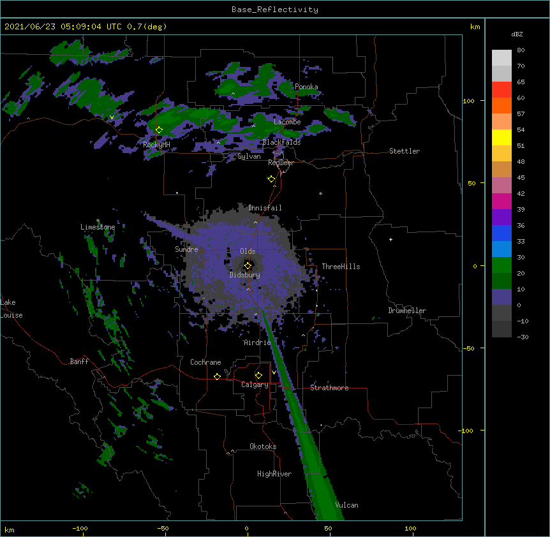
Task: Click the yellow diamond marker near RockyMH
Action: tap(160, 130)
